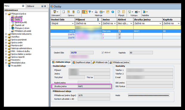
Task: Open Osobní číslo filter dropdown 'Stejné'
Action: coord(62,23)
